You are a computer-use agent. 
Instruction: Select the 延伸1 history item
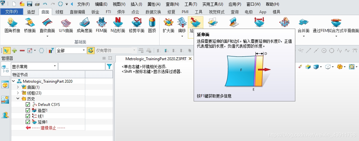point(42,122)
